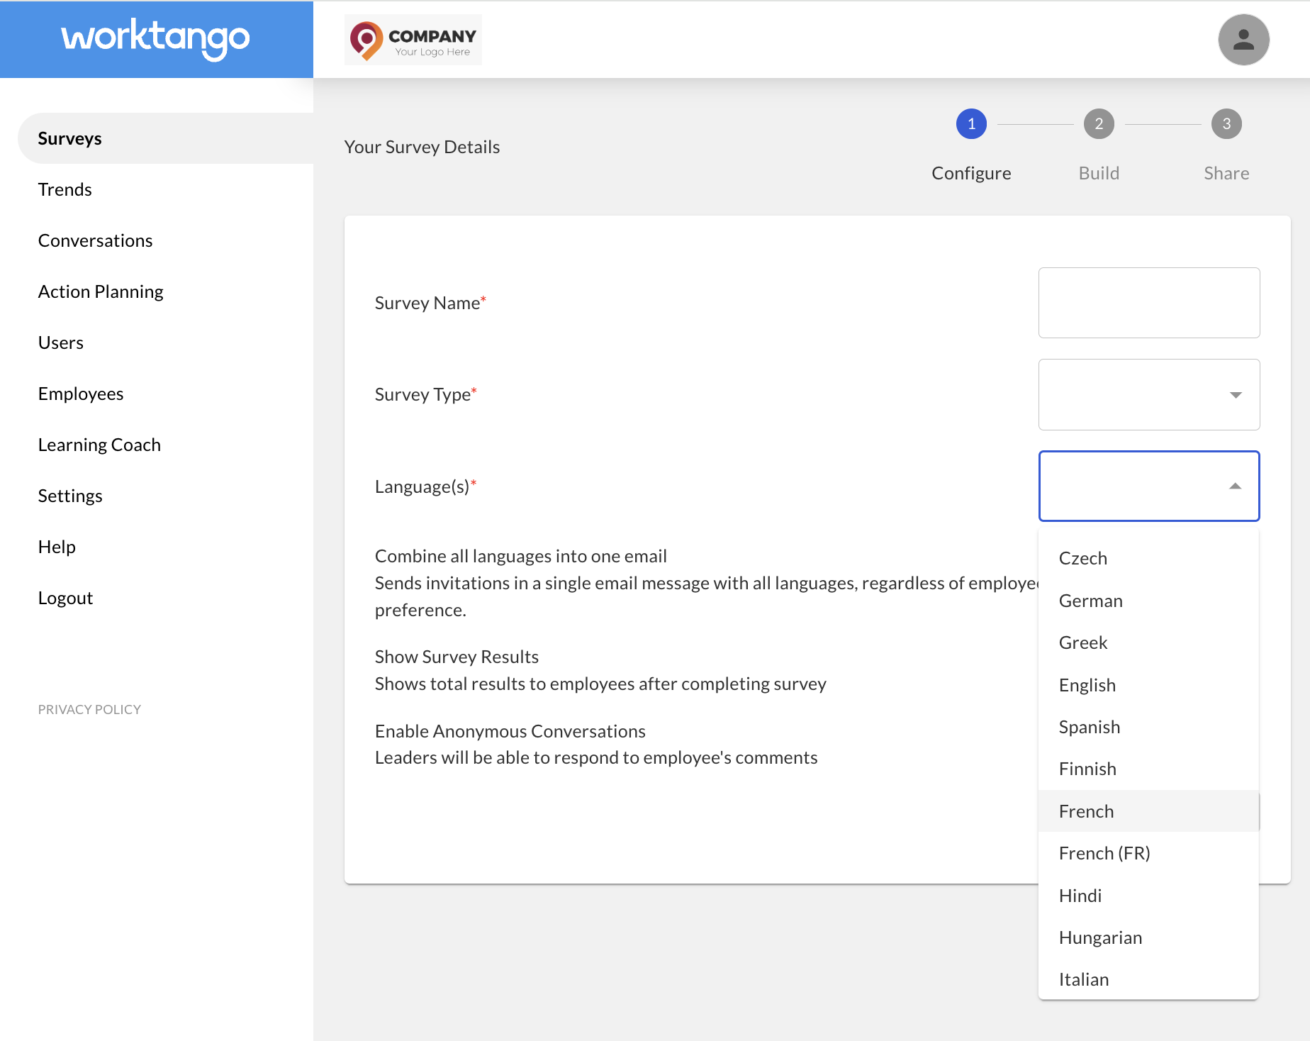
Task: Expand the Survey Type dropdown arrow
Action: [1236, 395]
